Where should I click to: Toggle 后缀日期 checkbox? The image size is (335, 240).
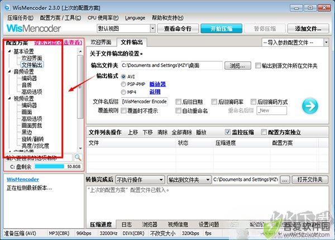click(178, 102)
